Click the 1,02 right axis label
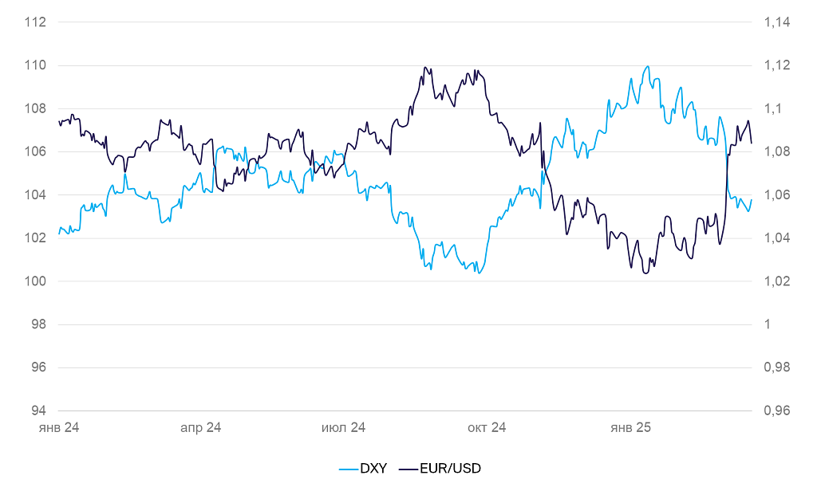817x487 pixels. [x=777, y=281]
